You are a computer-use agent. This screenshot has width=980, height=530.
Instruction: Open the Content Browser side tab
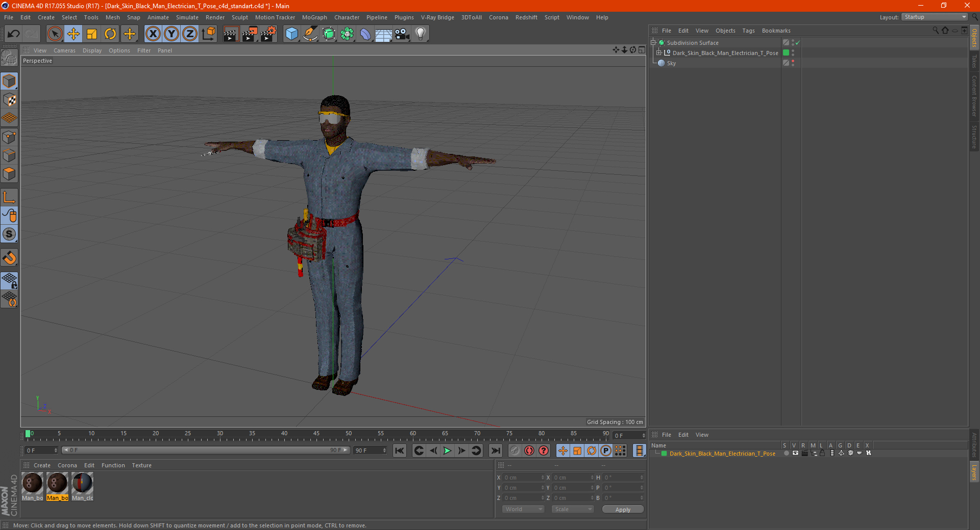(974, 96)
